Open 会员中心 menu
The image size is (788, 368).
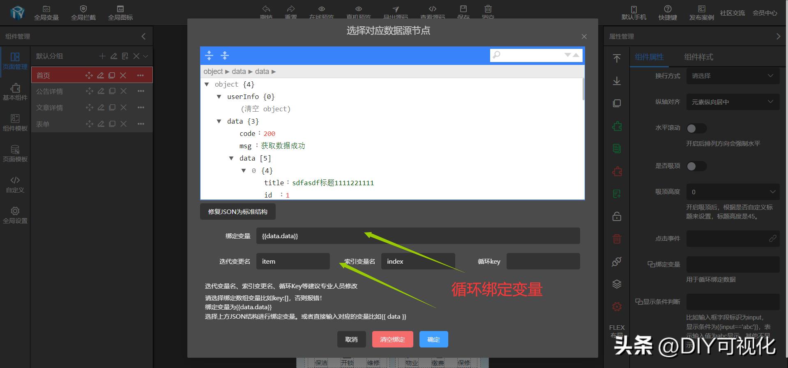(765, 13)
